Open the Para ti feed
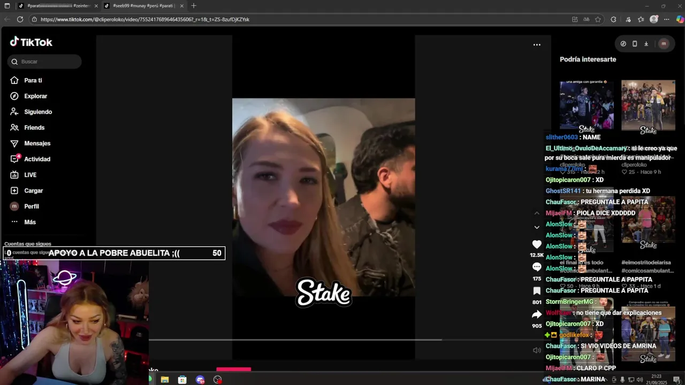 click(33, 80)
